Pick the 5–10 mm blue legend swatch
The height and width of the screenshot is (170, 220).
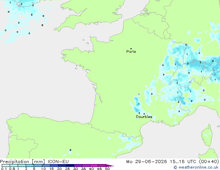coord(38,165)
